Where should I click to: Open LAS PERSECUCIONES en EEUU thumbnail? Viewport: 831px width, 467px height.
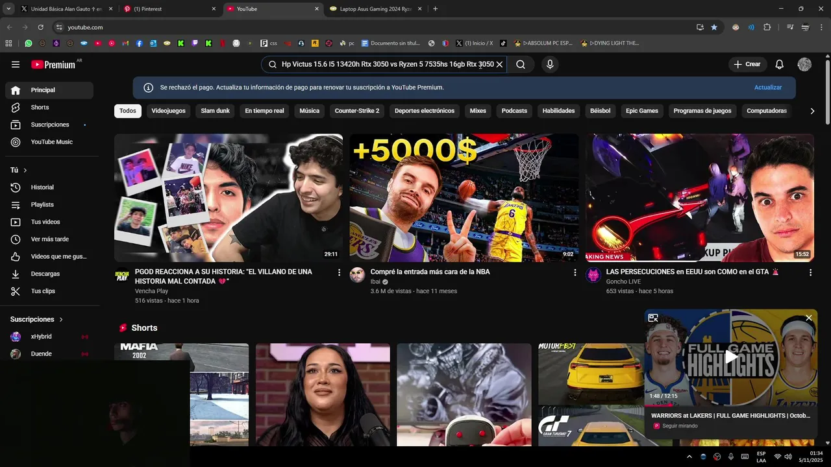[x=700, y=198]
